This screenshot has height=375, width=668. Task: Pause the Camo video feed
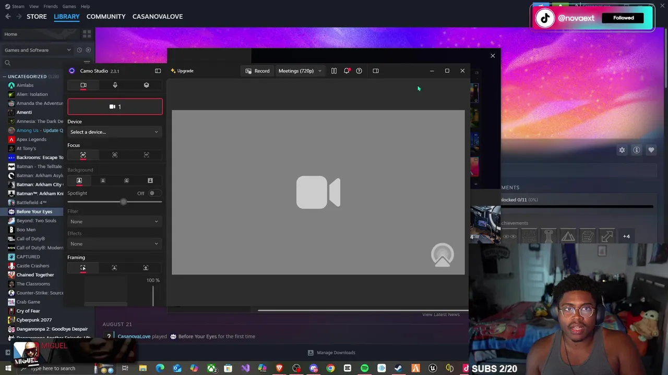334,71
